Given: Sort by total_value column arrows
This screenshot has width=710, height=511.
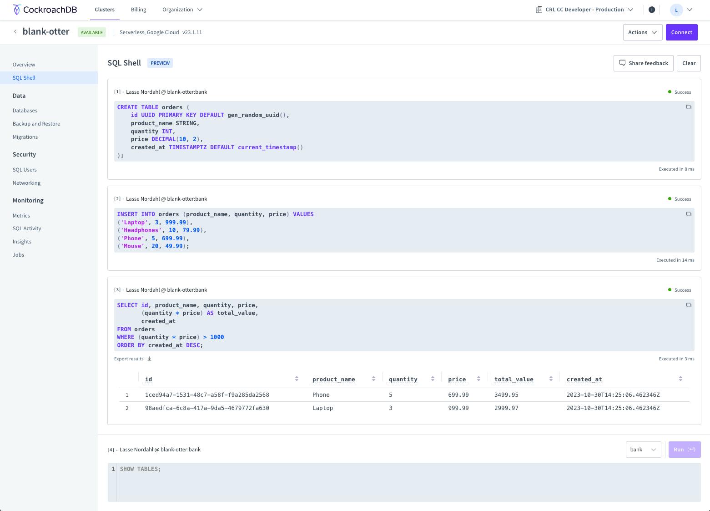Looking at the screenshot, I should pyautogui.click(x=551, y=379).
